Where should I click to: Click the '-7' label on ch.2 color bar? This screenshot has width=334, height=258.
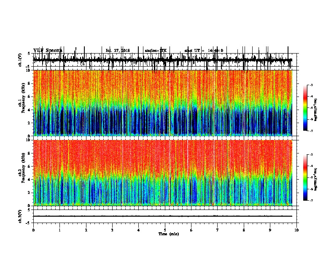pos(311,201)
